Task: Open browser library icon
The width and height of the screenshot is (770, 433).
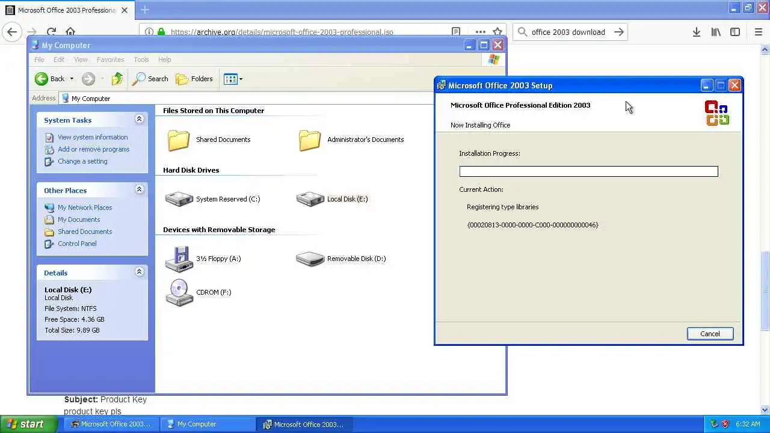Action: (x=716, y=32)
